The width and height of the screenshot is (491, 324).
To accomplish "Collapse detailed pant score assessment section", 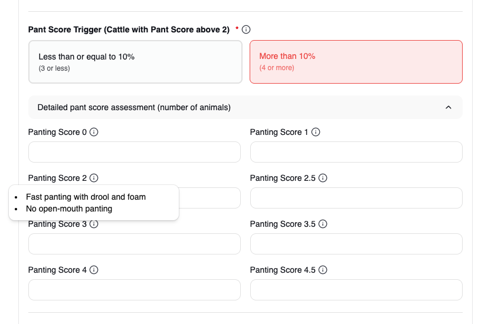I will coord(245,107).
